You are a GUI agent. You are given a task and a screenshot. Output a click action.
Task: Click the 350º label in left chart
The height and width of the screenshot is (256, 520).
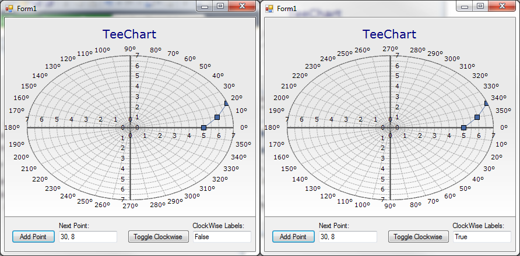[x=244, y=144]
